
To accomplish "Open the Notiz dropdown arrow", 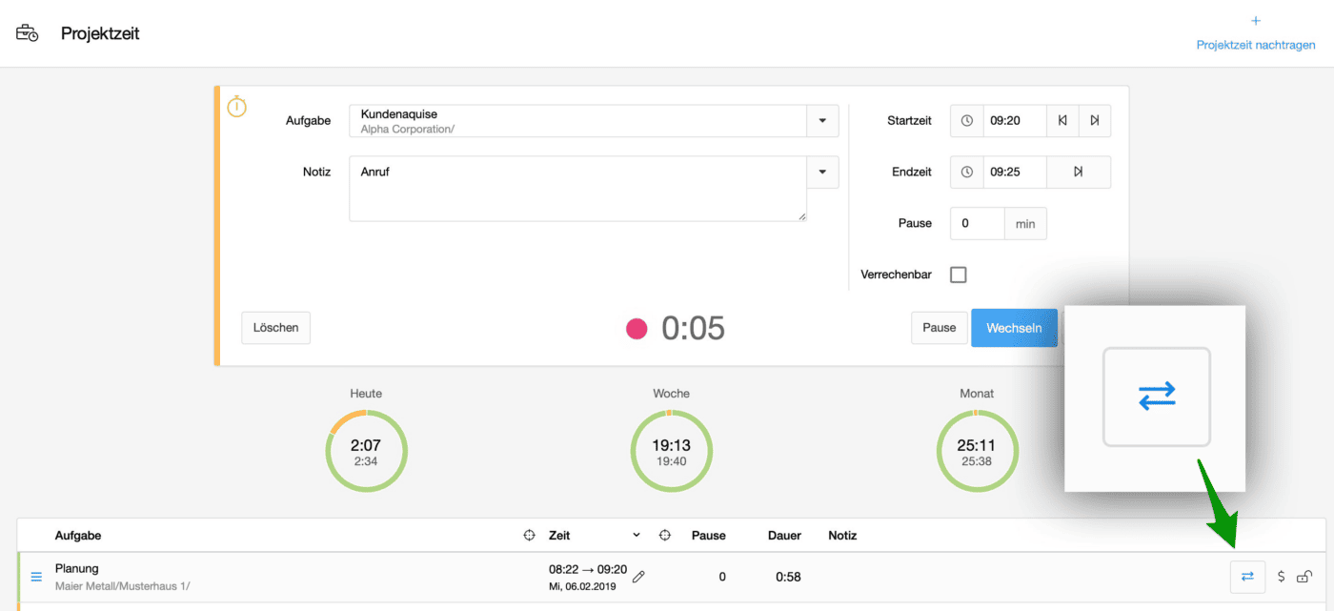I will click(x=822, y=173).
